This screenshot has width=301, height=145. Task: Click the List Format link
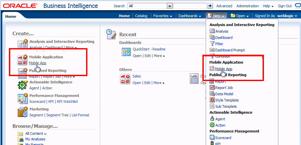click(x=81, y=115)
